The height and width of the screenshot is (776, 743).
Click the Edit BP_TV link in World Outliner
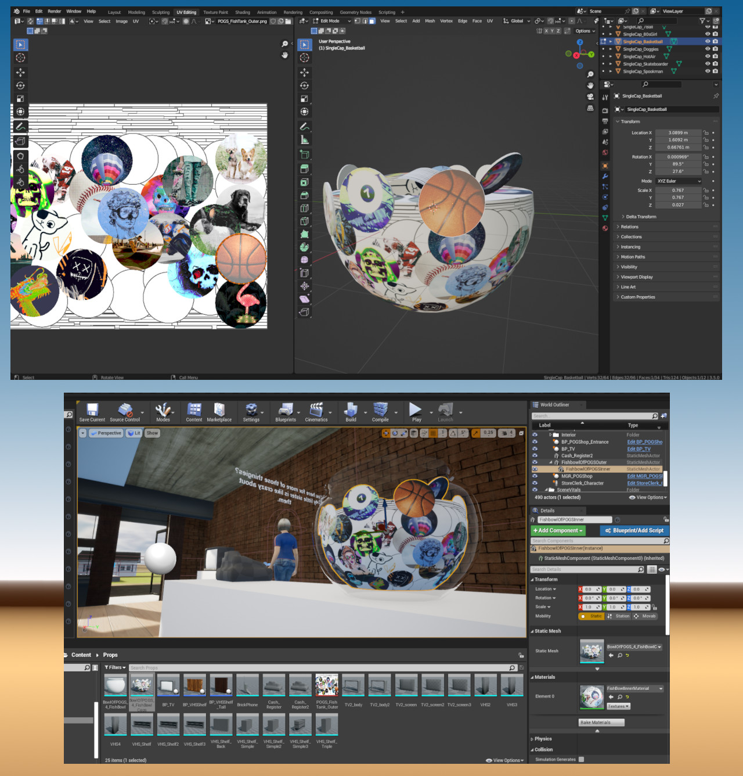click(x=639, y=449)
